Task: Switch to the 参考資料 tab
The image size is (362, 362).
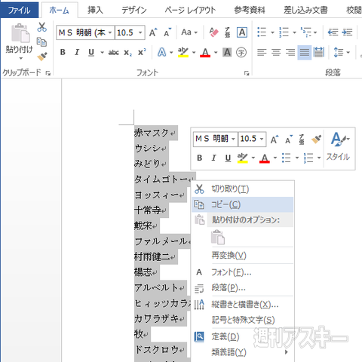Action: click(x=250, y=10)
